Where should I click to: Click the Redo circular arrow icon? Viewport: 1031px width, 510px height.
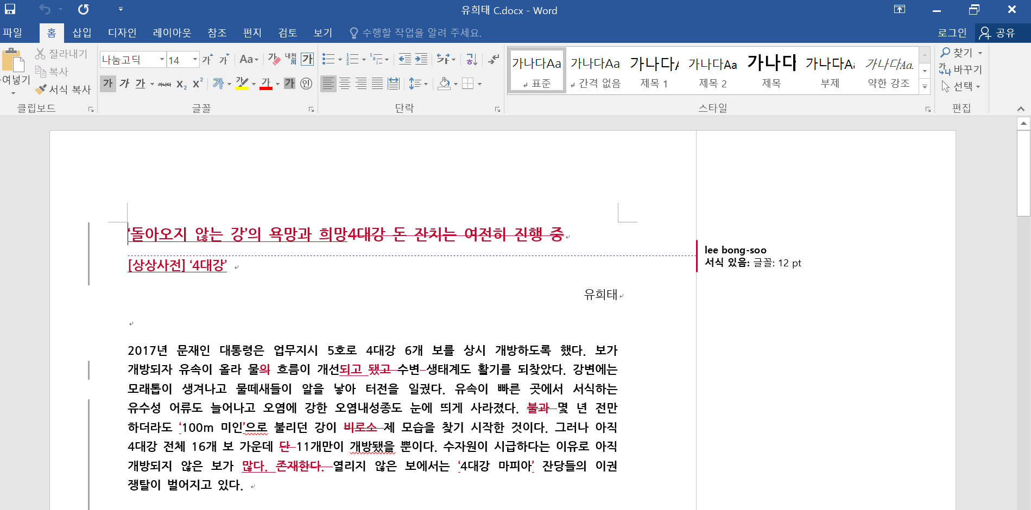83,9
